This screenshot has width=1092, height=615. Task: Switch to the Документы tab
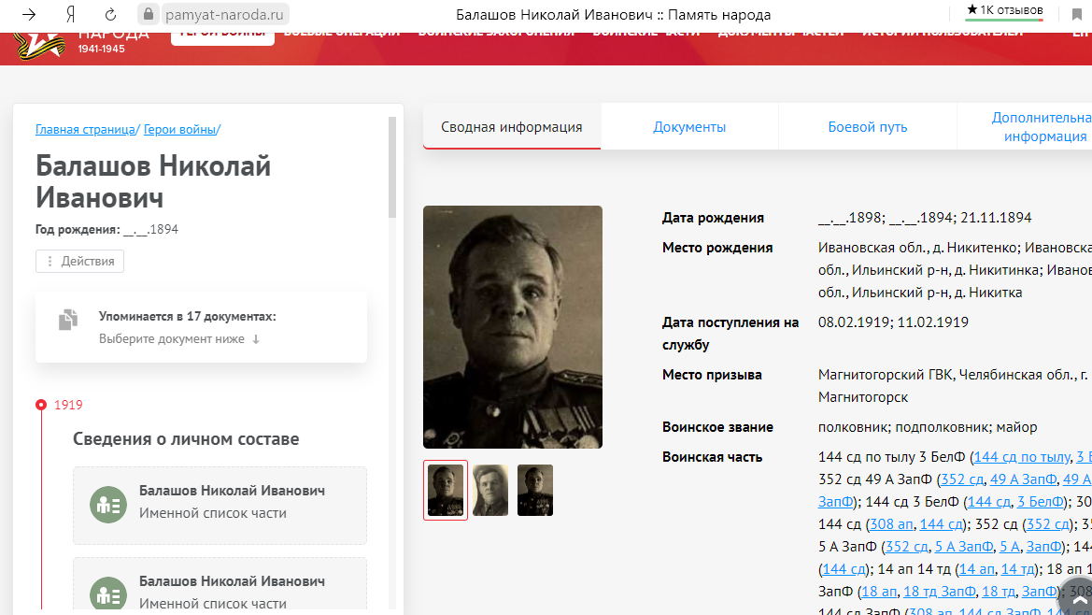click(689, 127)
